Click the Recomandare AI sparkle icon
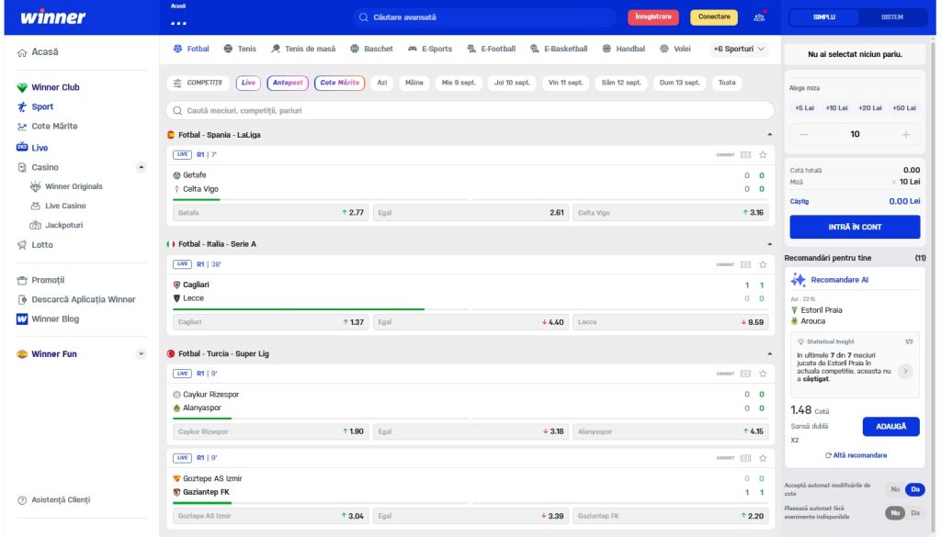This screenshot has height=537, width=941. coord(799,280)
